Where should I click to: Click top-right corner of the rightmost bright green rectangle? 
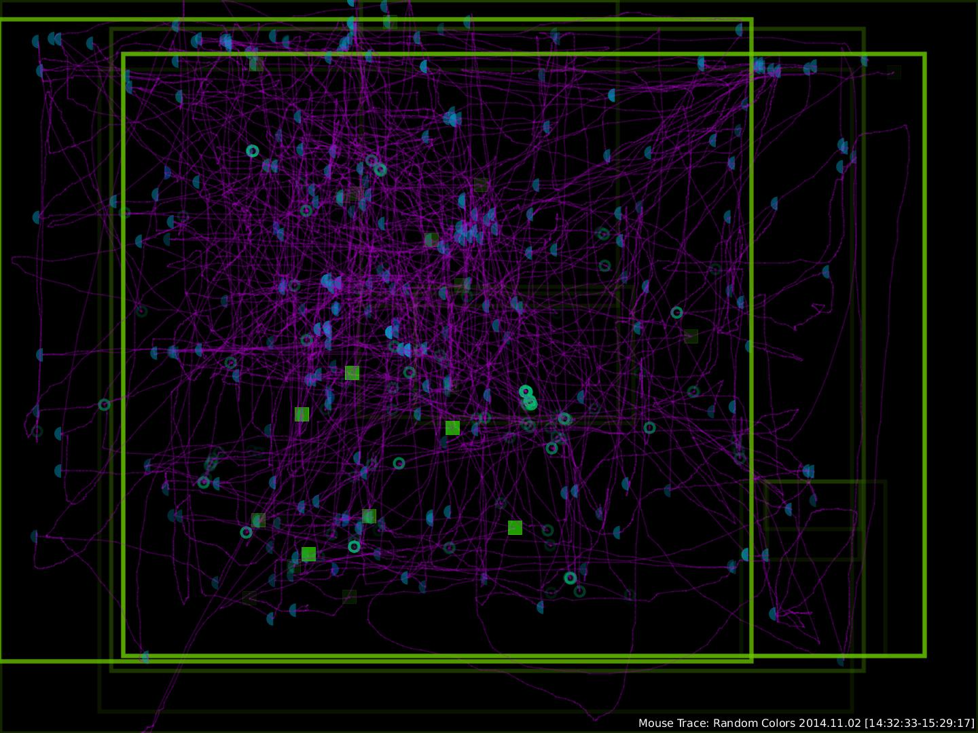coord(924,54)
